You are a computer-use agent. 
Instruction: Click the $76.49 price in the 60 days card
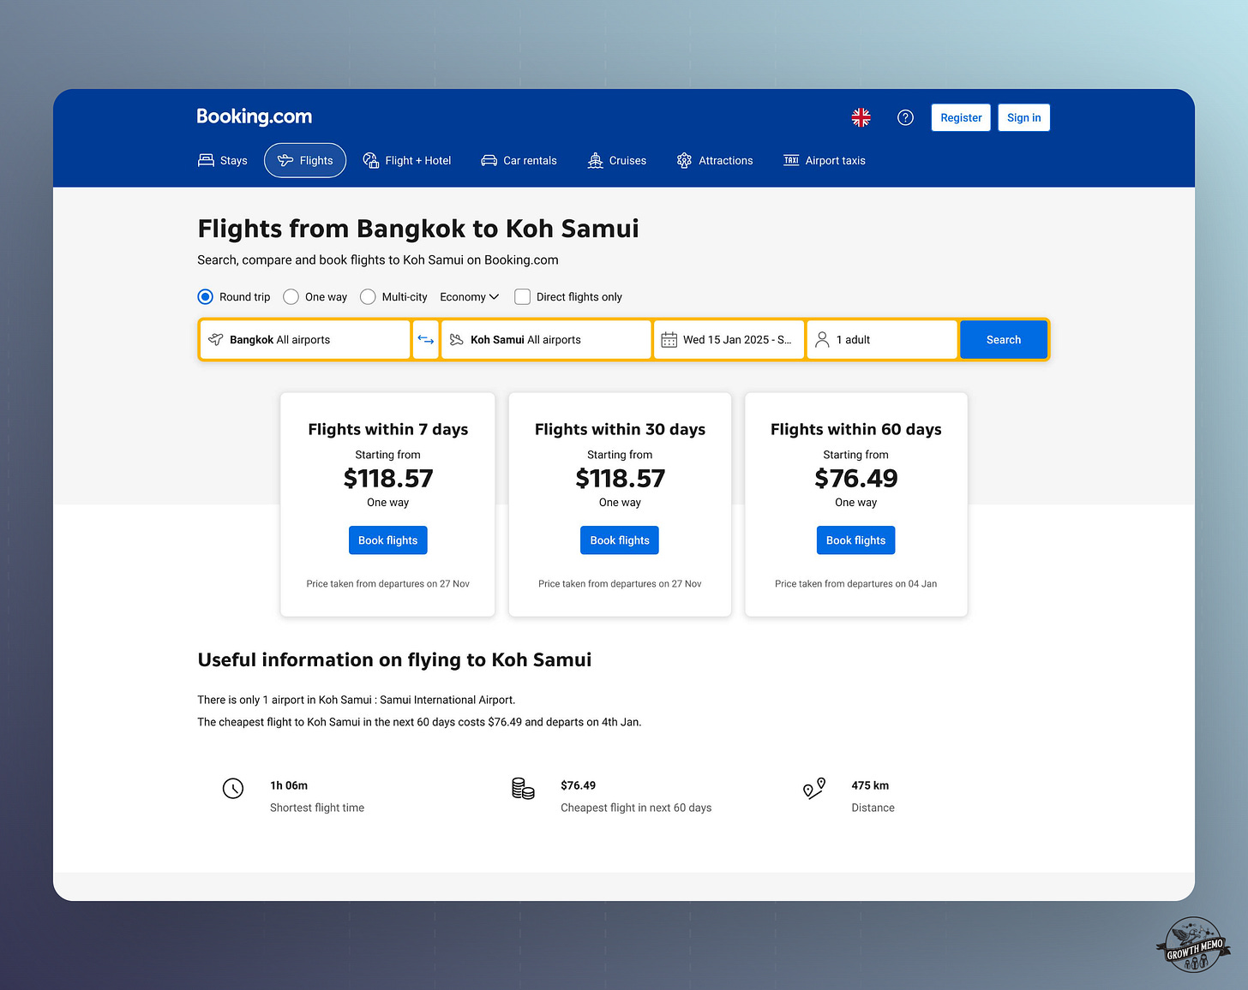click(855, 478)
